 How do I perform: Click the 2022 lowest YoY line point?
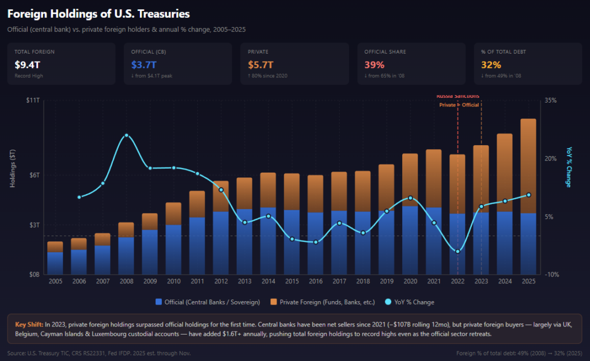tap(457, 251)
